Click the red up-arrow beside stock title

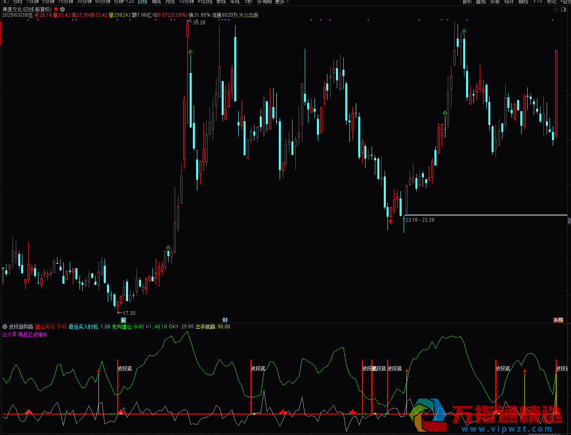[x=56, y=9]
